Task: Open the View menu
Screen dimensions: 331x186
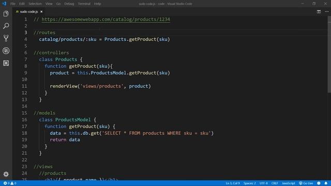Action: point(49,4)
